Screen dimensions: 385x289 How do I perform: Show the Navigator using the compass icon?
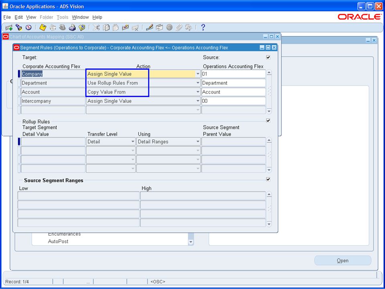click(x=28, y=28)
